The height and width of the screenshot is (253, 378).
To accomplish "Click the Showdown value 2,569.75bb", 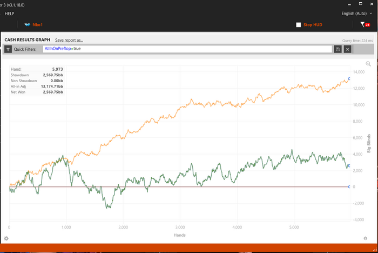I will pyautogui.click(x=53, y=75).
